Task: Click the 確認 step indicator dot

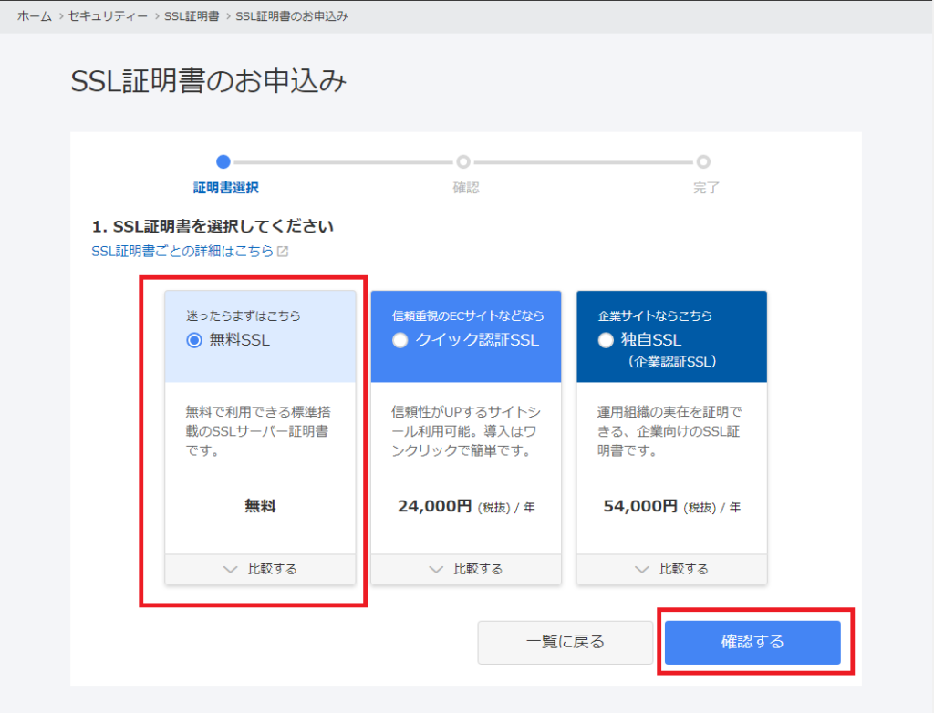Action: (x=464, y=161)
